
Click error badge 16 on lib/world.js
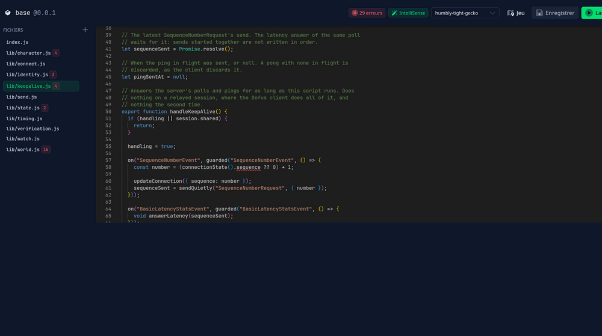tap(46, 150)
